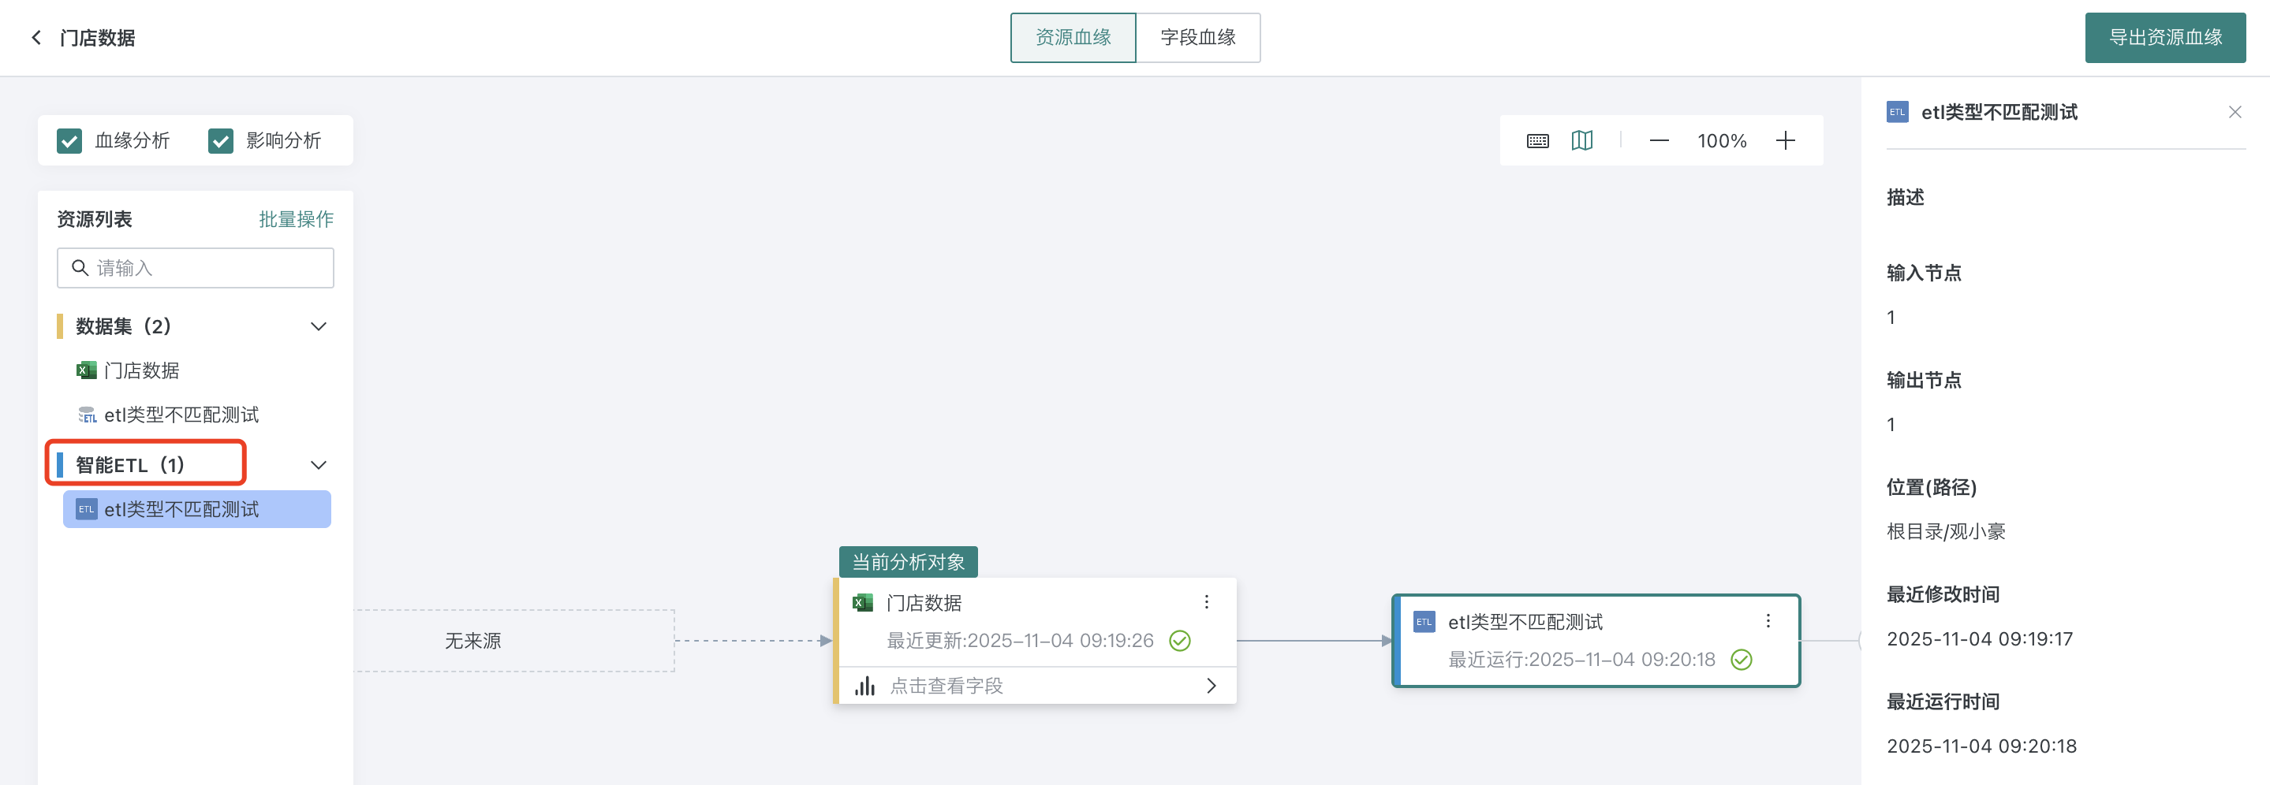The image size is (2270, 785).
Task: Collapse the 智能ETL（1）section
Action: (318, 464)
